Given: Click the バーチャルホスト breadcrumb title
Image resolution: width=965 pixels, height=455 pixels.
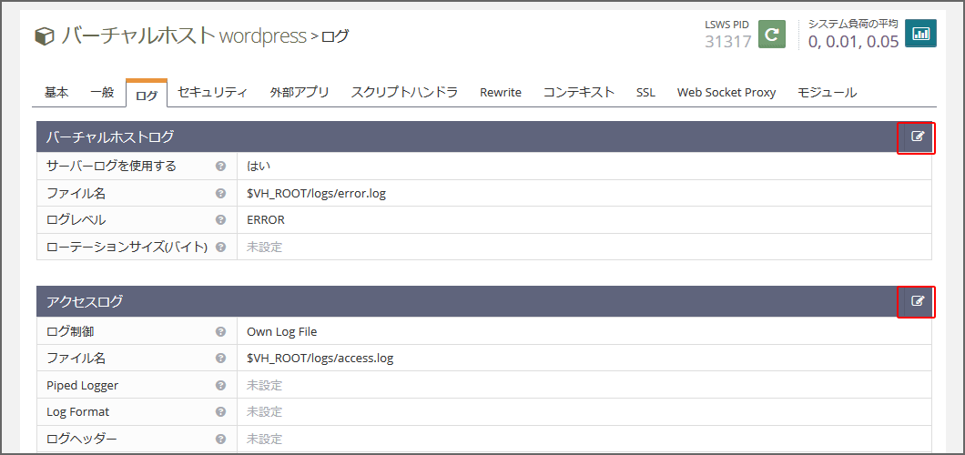Looking at the screenshot, I should 137,35.
